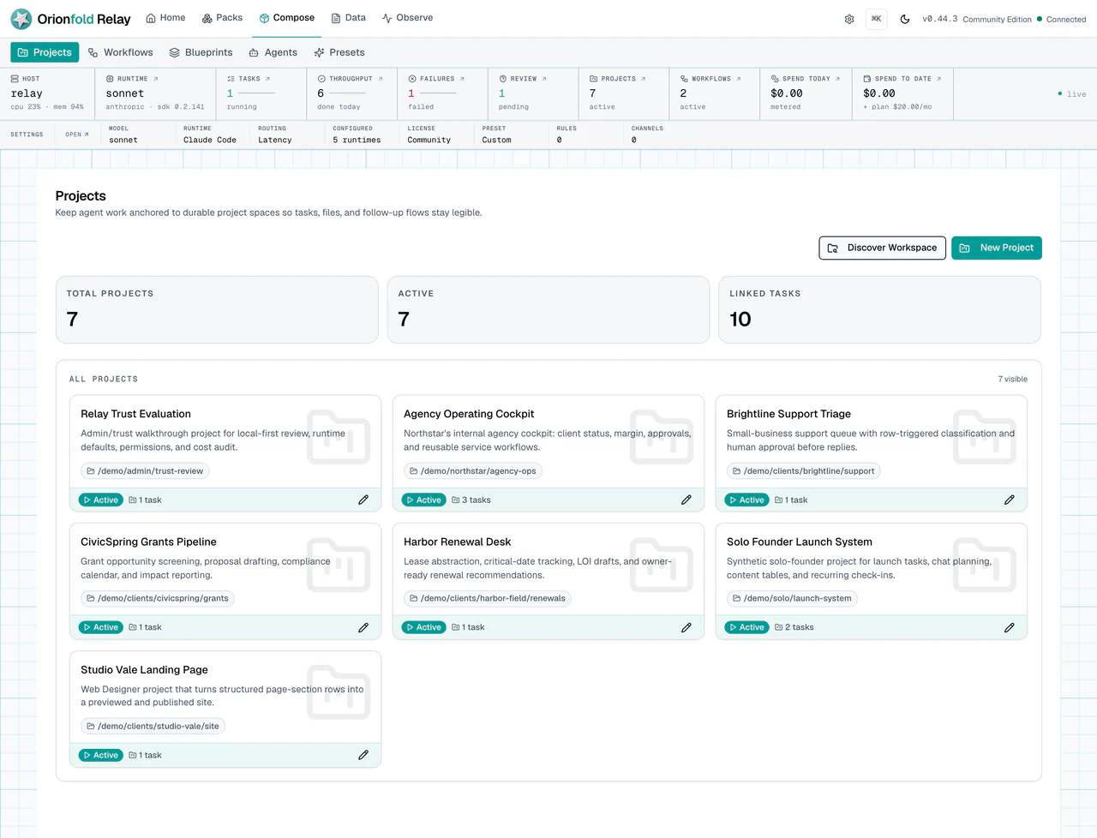Switch to the Projects tab

coord(45,52)
